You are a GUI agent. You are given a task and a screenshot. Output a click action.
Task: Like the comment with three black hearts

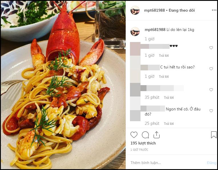click(x=211, y=48)
